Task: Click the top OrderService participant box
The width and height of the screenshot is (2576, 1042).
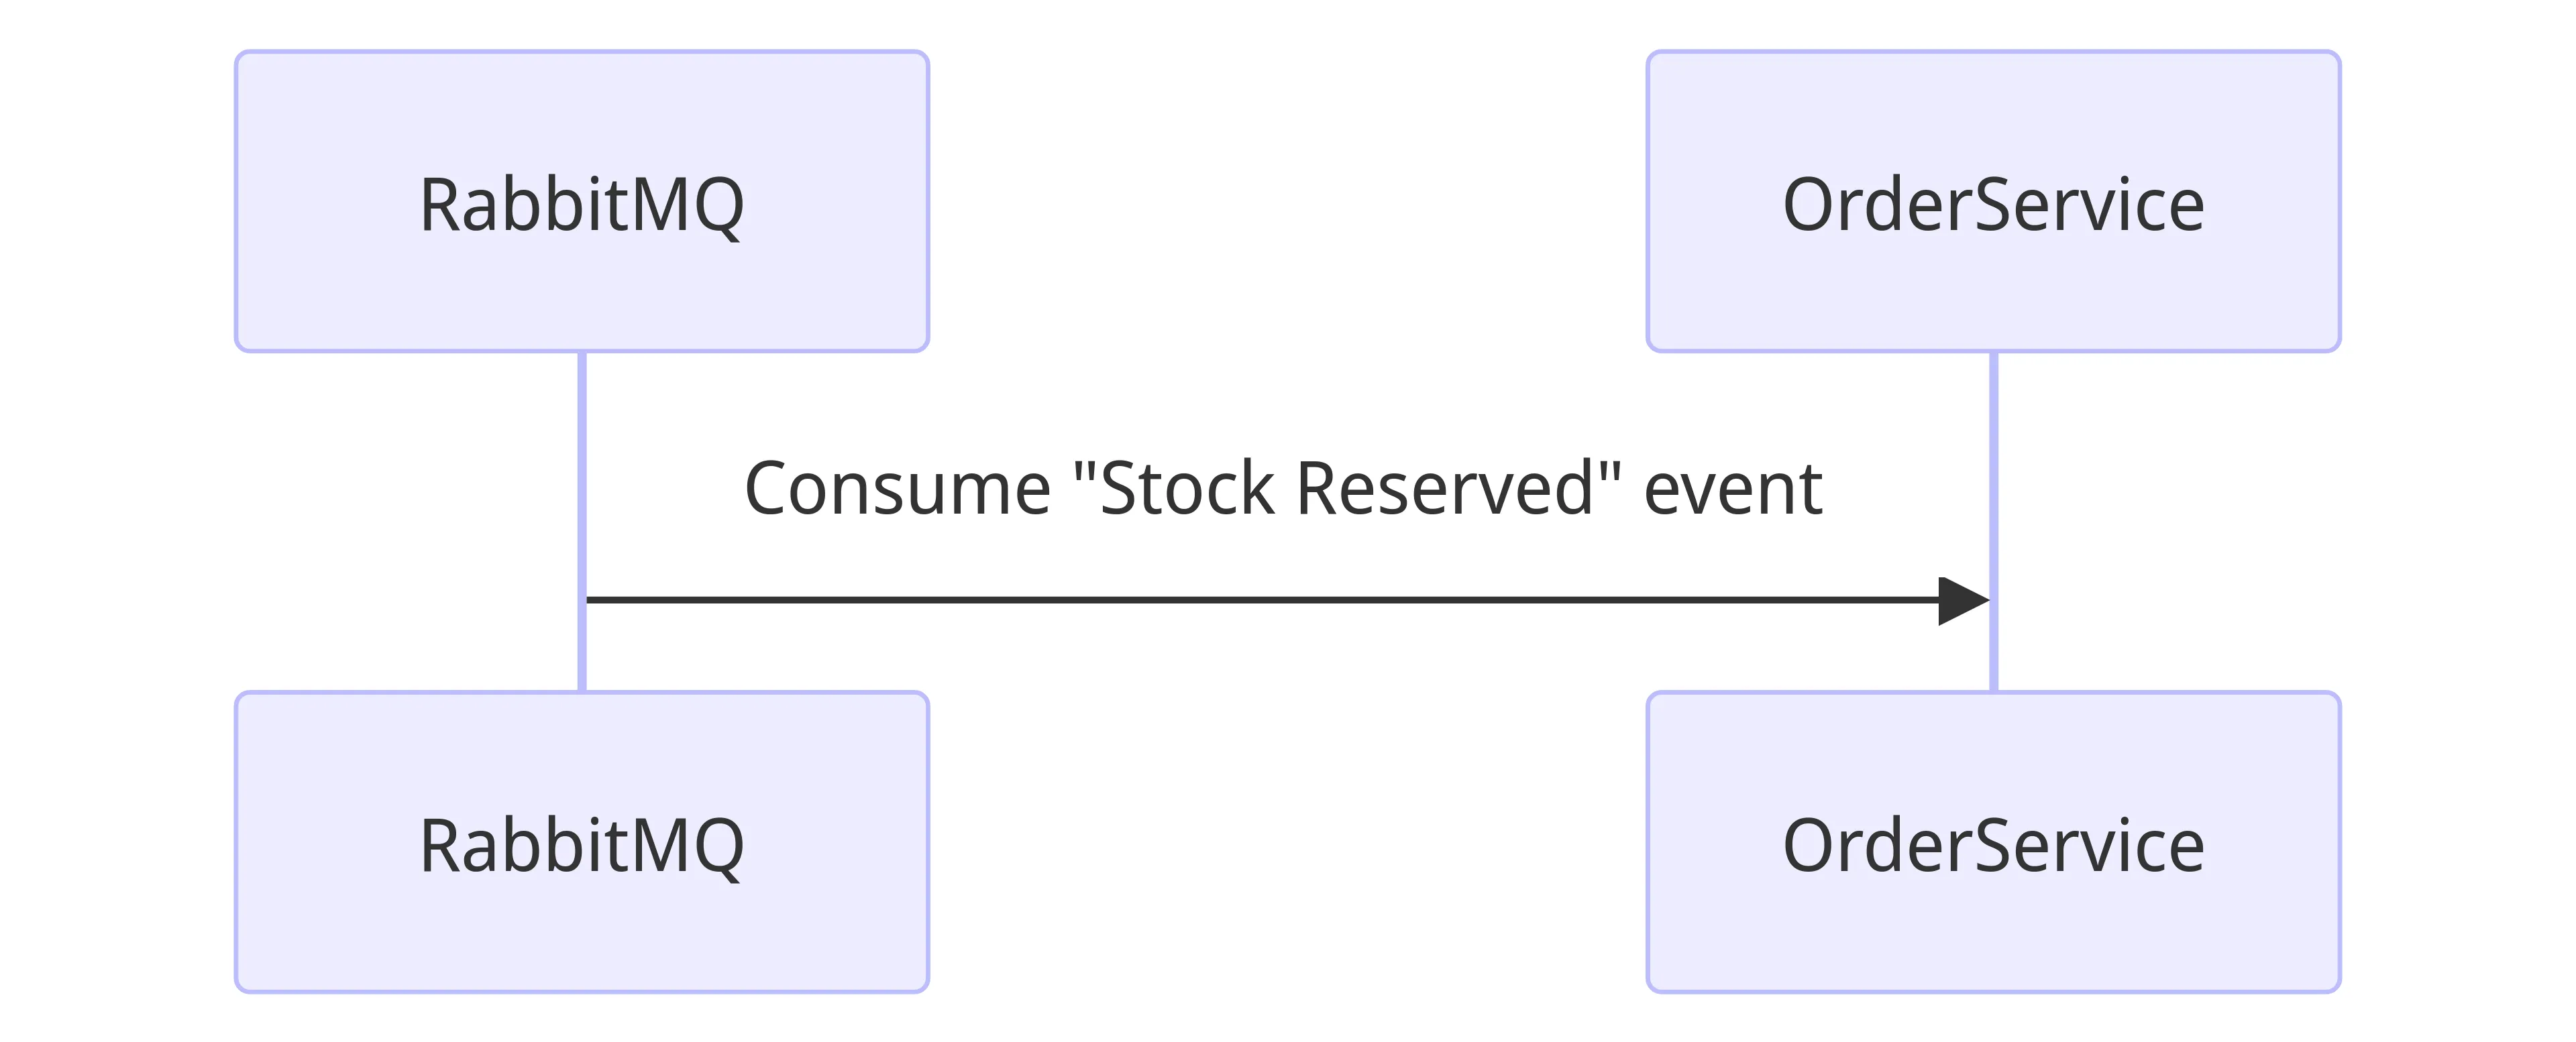Action: pyautogui.click(x=1993, y=120)
